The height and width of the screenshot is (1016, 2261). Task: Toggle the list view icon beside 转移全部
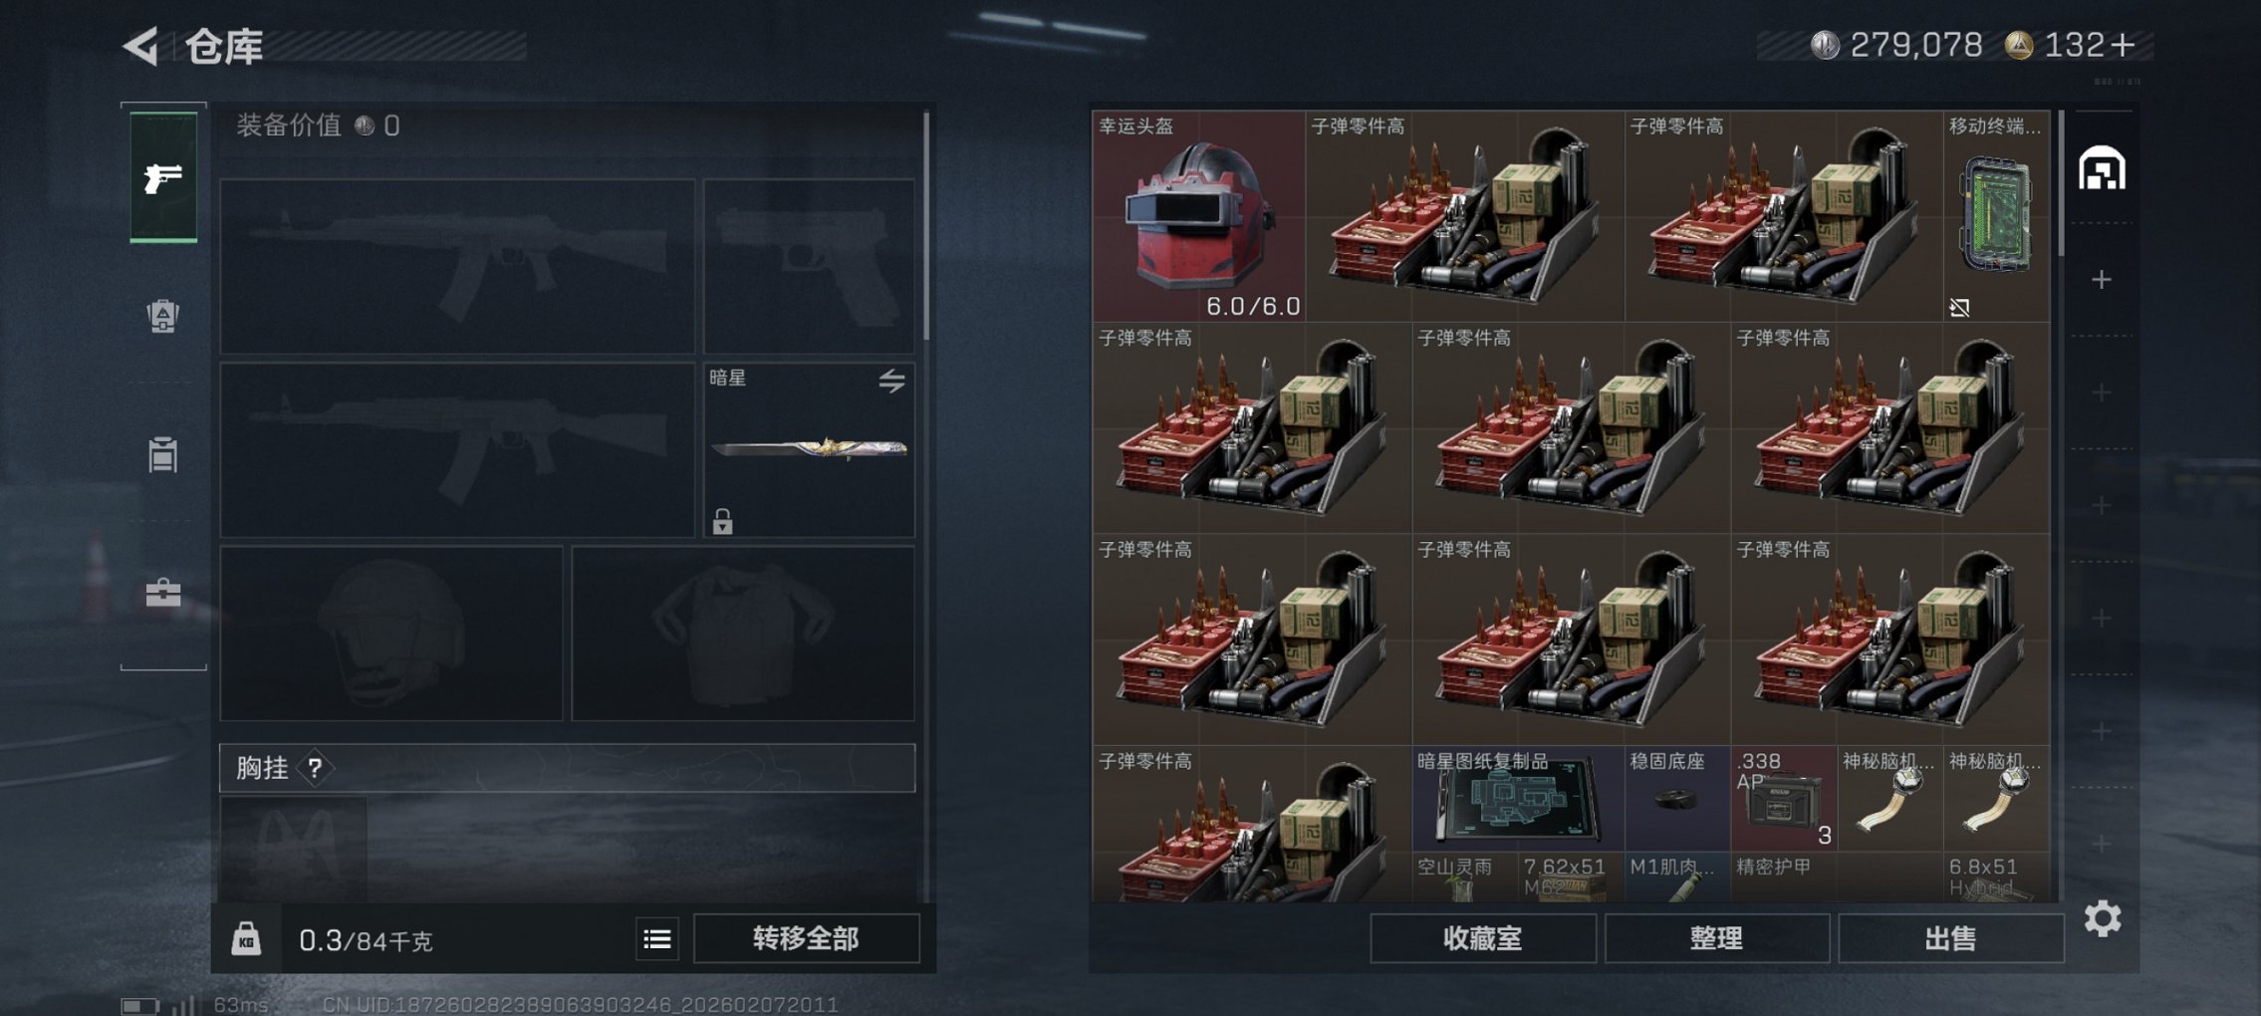pyautogui.click(x=657, y=939)
